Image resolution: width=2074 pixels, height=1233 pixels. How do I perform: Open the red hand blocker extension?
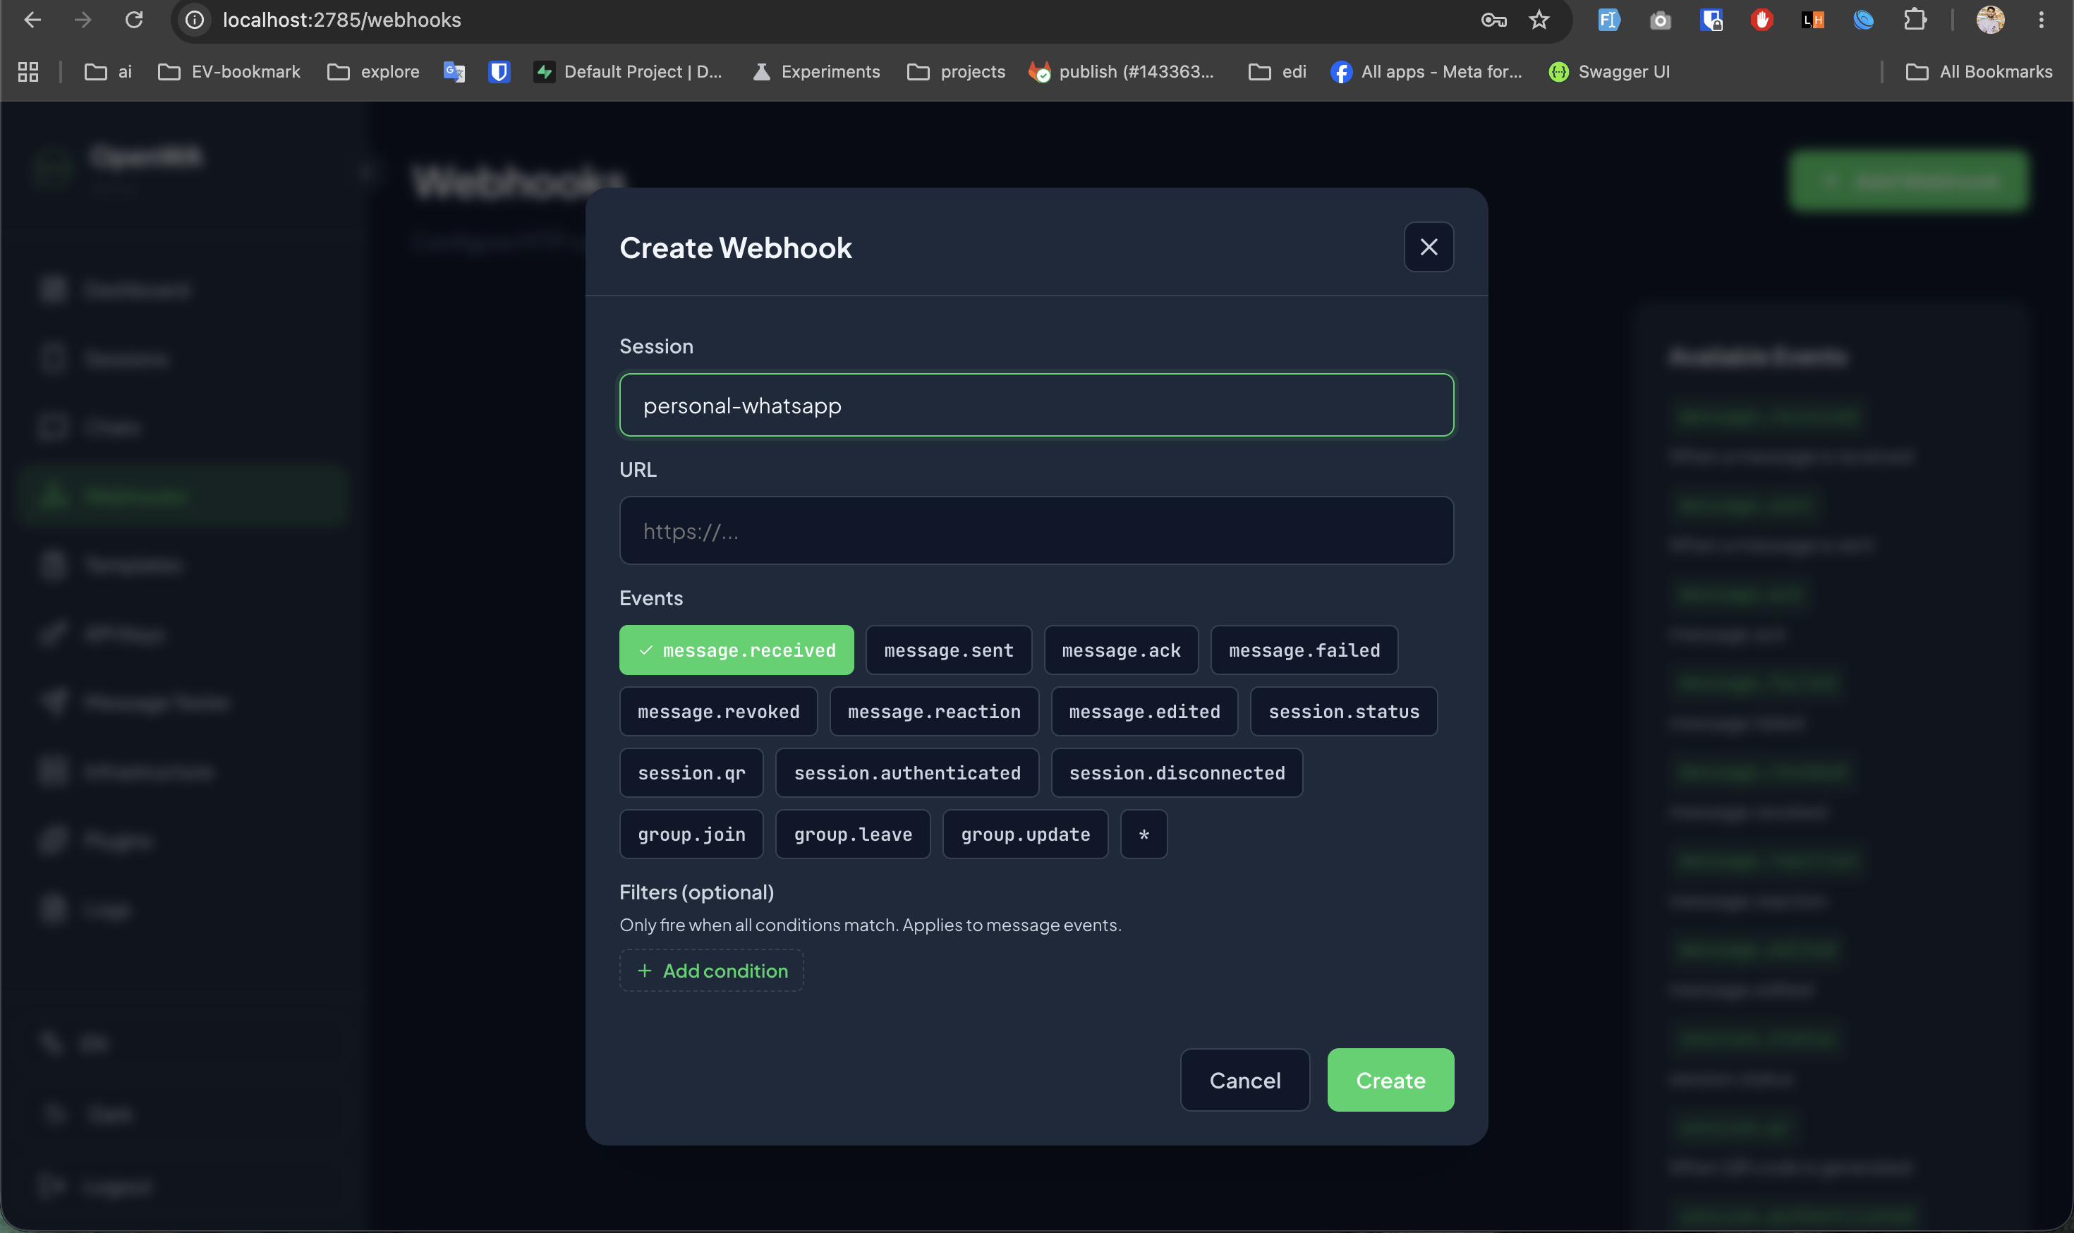coord(1761,20)
